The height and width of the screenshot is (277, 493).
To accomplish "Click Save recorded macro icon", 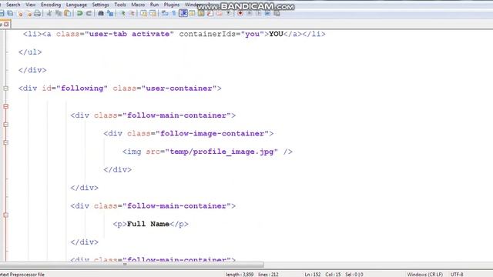I will tap(277, 13).
